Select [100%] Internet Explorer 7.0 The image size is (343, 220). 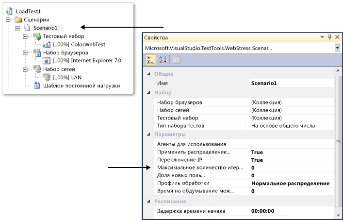(87, 60)
